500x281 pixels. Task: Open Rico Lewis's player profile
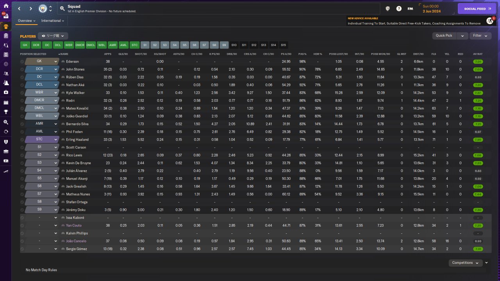[x=75, y=155]
